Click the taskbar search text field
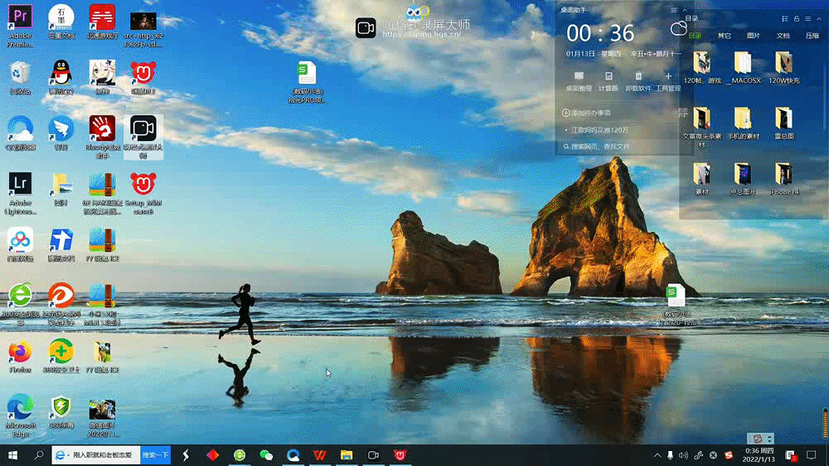Screen dimensions: 829x466 point(96,455)
